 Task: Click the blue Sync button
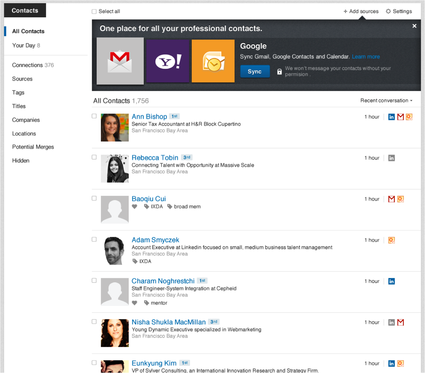(255, 72)
